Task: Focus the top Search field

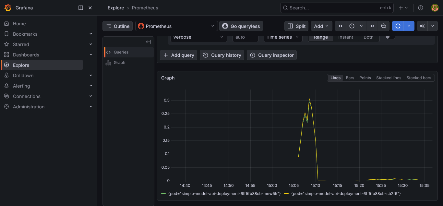Action: (337, 8)
